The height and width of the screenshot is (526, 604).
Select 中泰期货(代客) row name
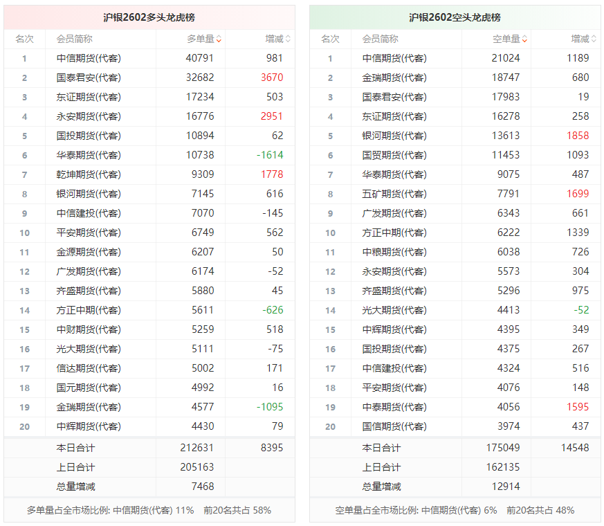tap(394, 407)
